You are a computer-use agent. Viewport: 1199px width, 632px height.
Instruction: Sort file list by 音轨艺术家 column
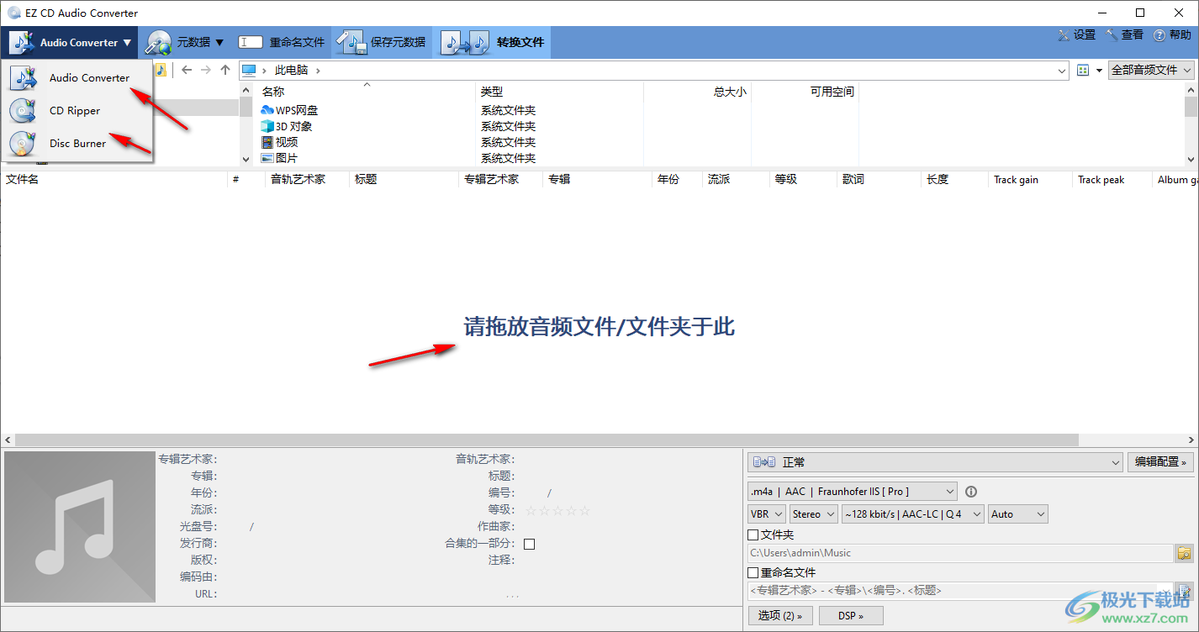(x=307, y=179)
